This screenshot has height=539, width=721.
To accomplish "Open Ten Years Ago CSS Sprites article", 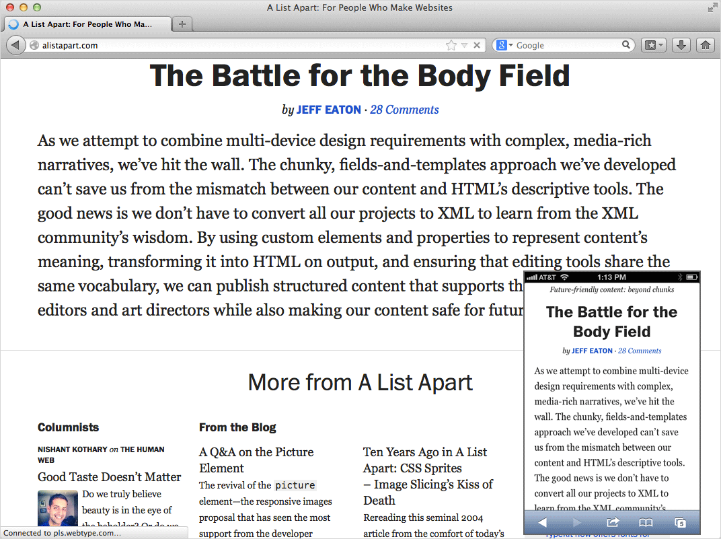I will (428, 476).
